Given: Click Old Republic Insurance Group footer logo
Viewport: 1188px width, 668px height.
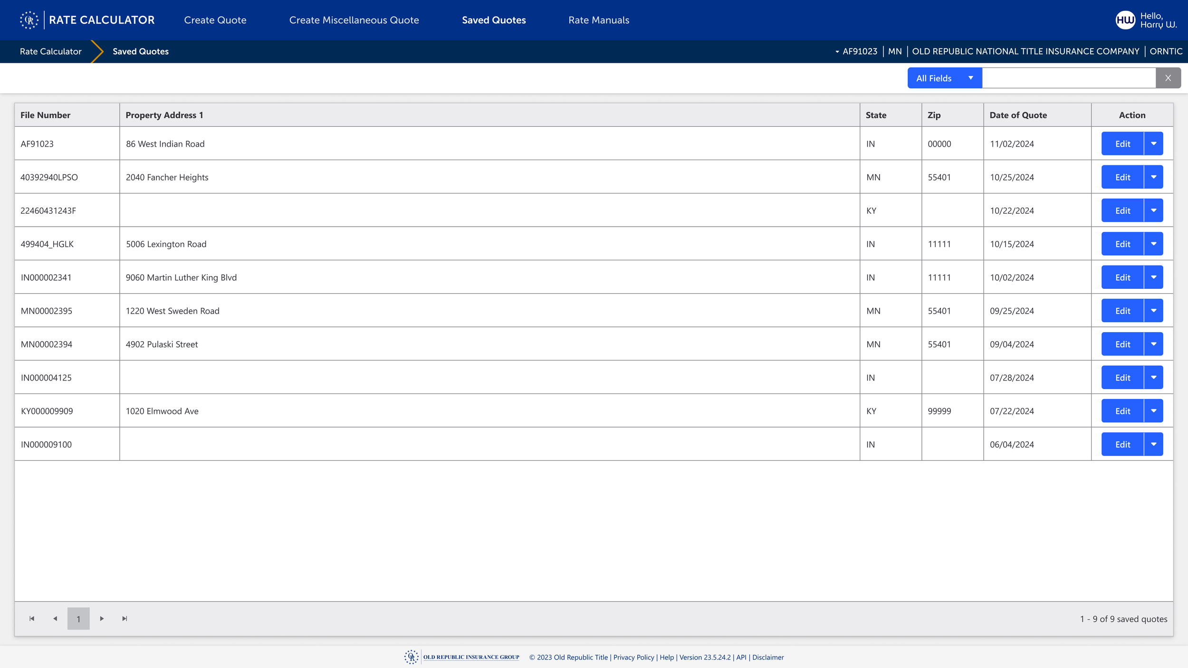Looking at the screenshot, I should point(462,657).
